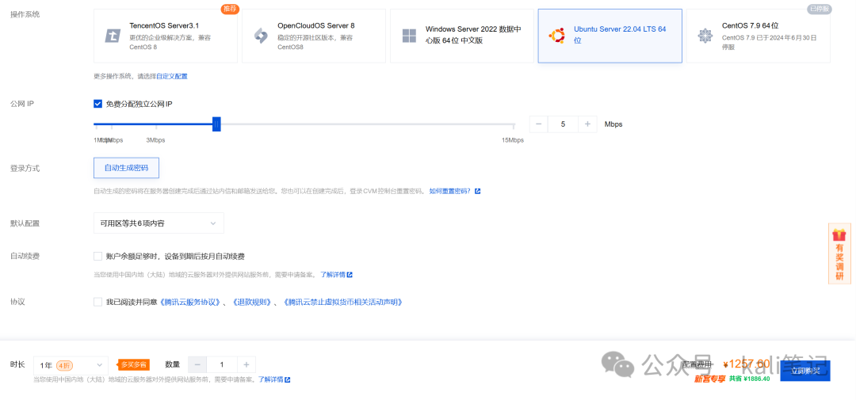Select the 自动生成密码 login method option
This screenshot has width=856, height=400.
tap(126, 168)
